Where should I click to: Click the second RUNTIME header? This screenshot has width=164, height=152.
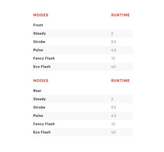click(120, 81)
